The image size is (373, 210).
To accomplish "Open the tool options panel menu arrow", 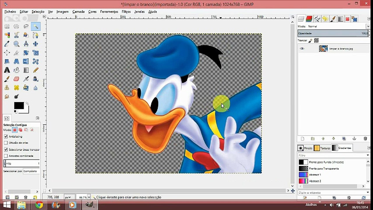I will click(x=37, y=118).
